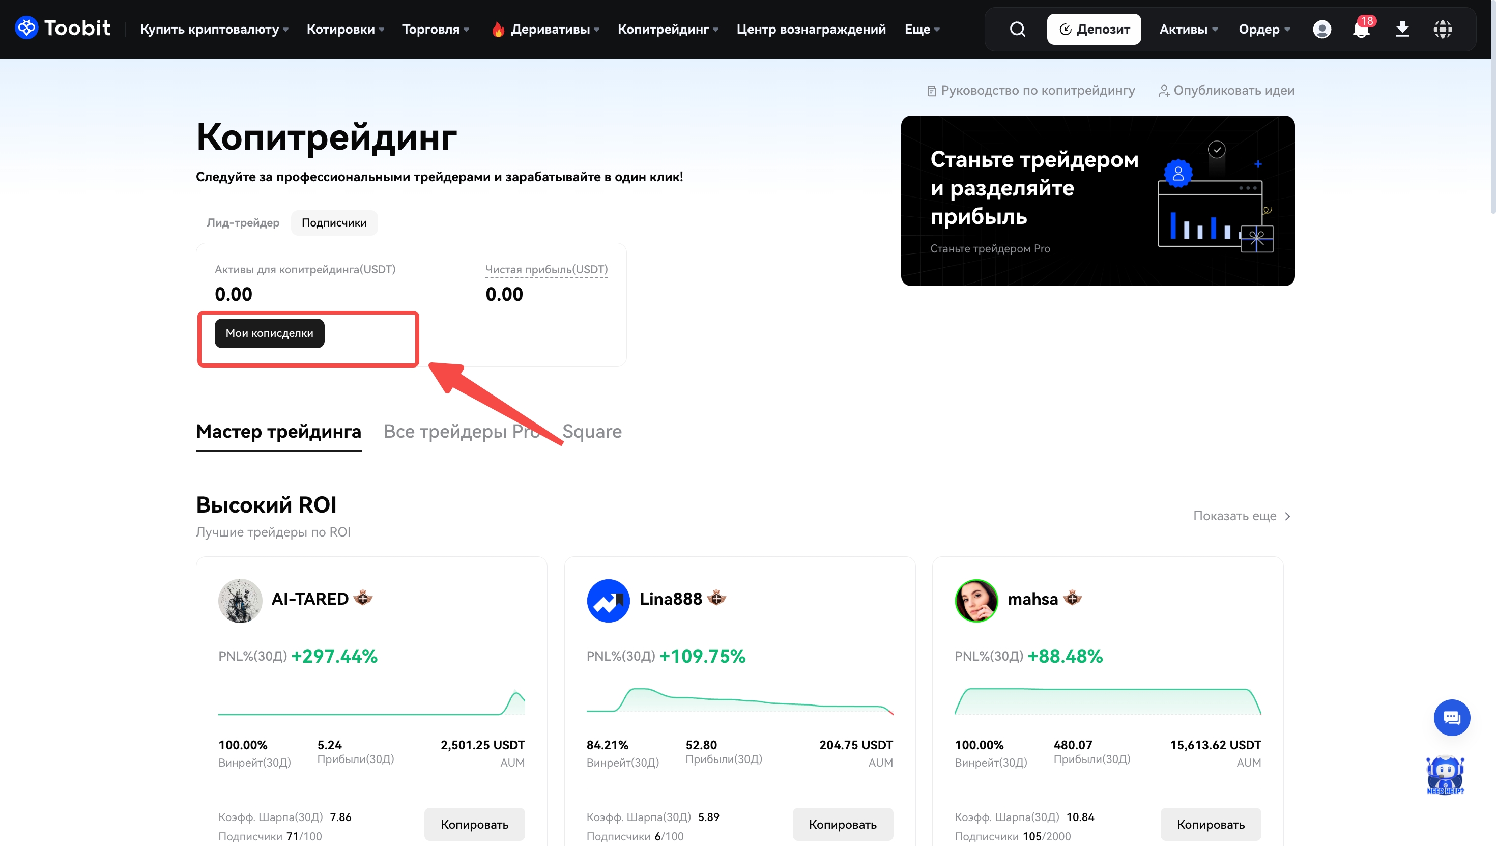1496x846 pixels.
Task: Click the download app icon
Action: coord(1402,29)
